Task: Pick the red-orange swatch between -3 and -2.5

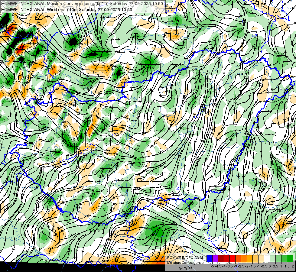Action: tap(238, 258)
